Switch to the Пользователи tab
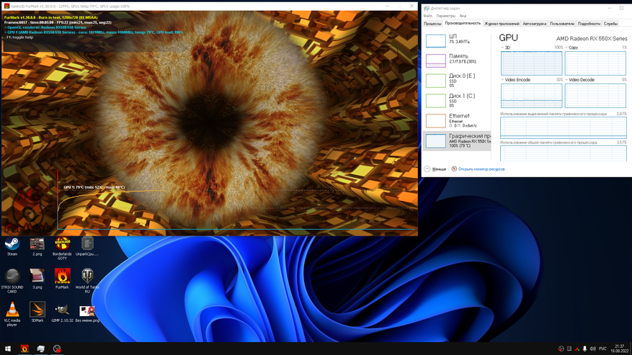Image resolution: width=632 pixels, height=355 pixels. coord(562,24)
